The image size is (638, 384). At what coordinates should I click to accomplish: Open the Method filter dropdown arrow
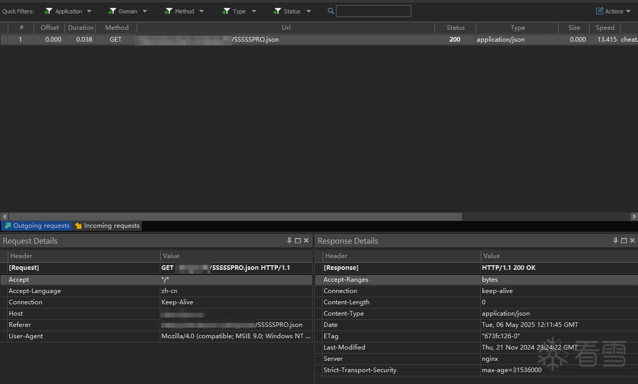(202, 11)
